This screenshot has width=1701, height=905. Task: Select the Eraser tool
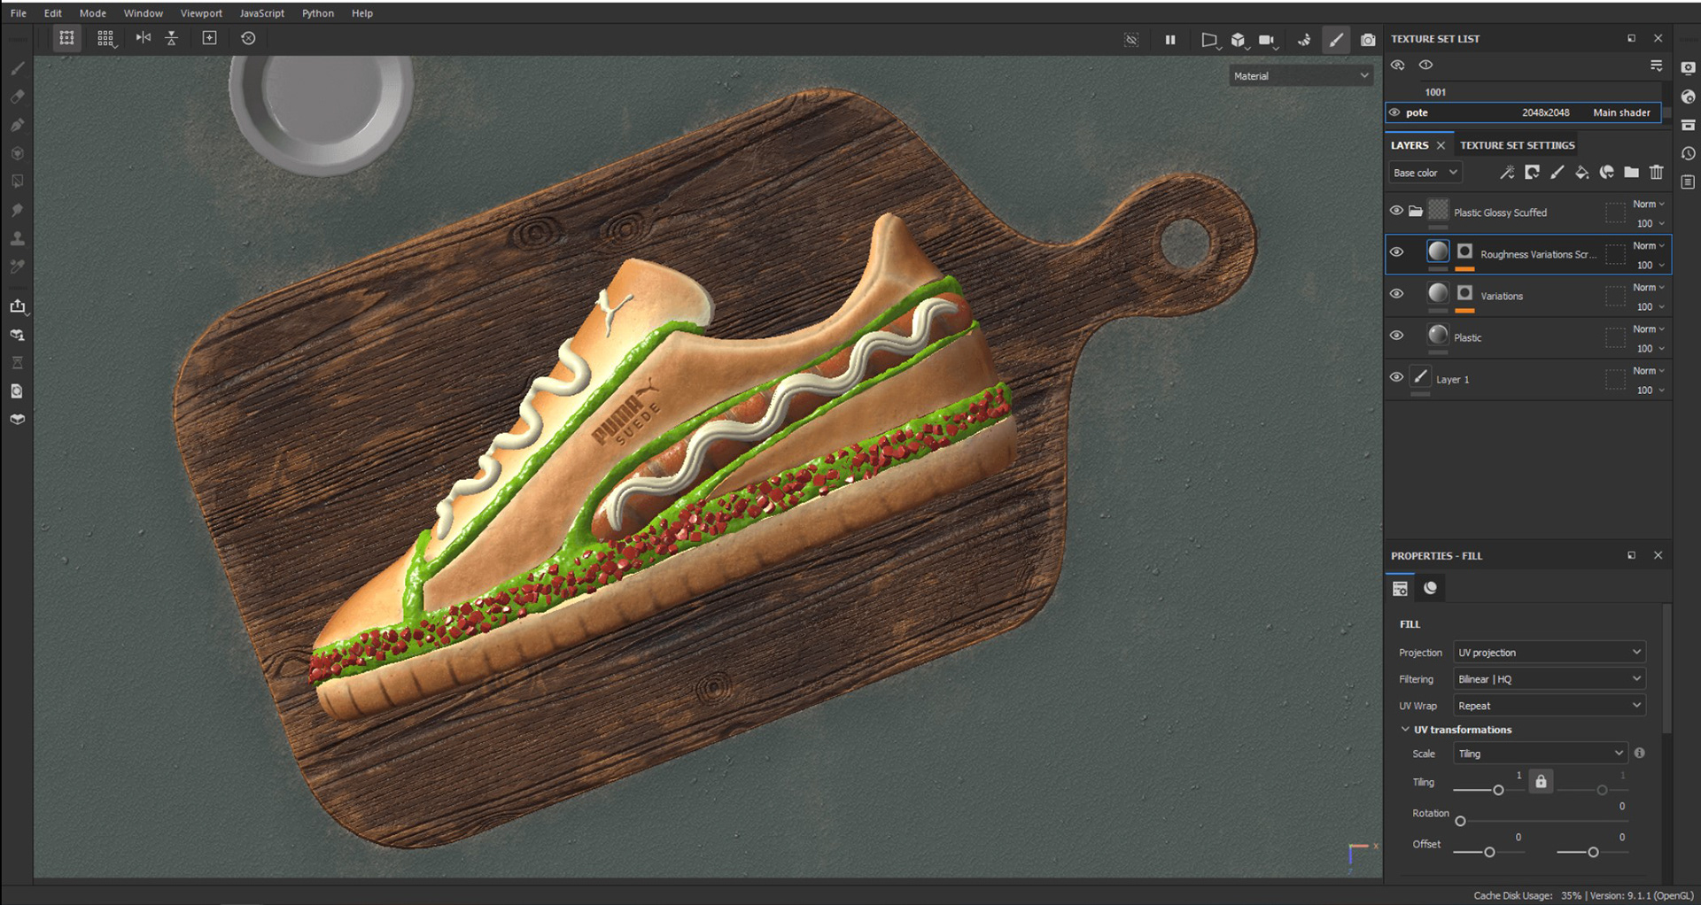(17, 97)
